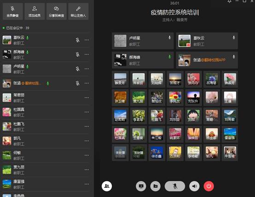Viewport: 255px width, 197px height.
Task: Start screen sharing from bottom bar
Action: (141, 186)
